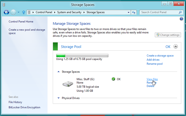Focus the Search Control Panel field
The image size is (186, 116).
point(159,12)
